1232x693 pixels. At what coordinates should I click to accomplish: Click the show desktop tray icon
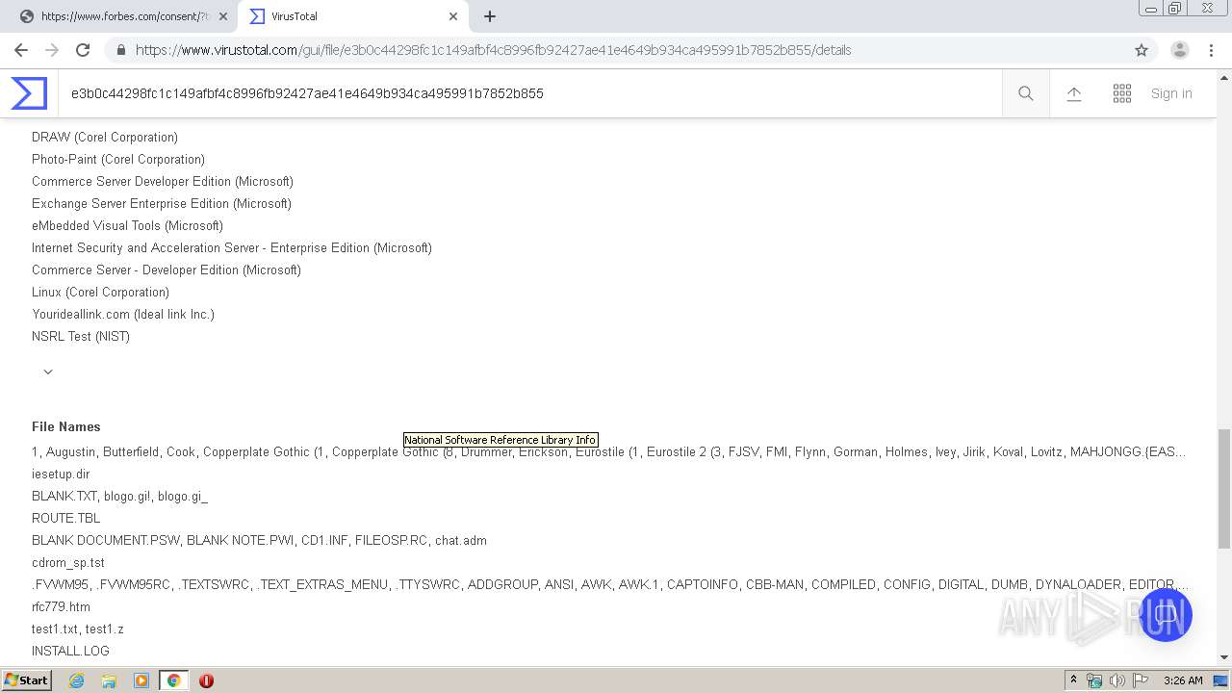pyautogui.click(x=1221, y=680)
